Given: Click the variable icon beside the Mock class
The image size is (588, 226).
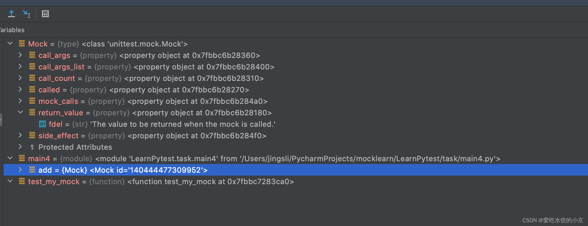Looking at the screenshot, I should tap(22, 44).
